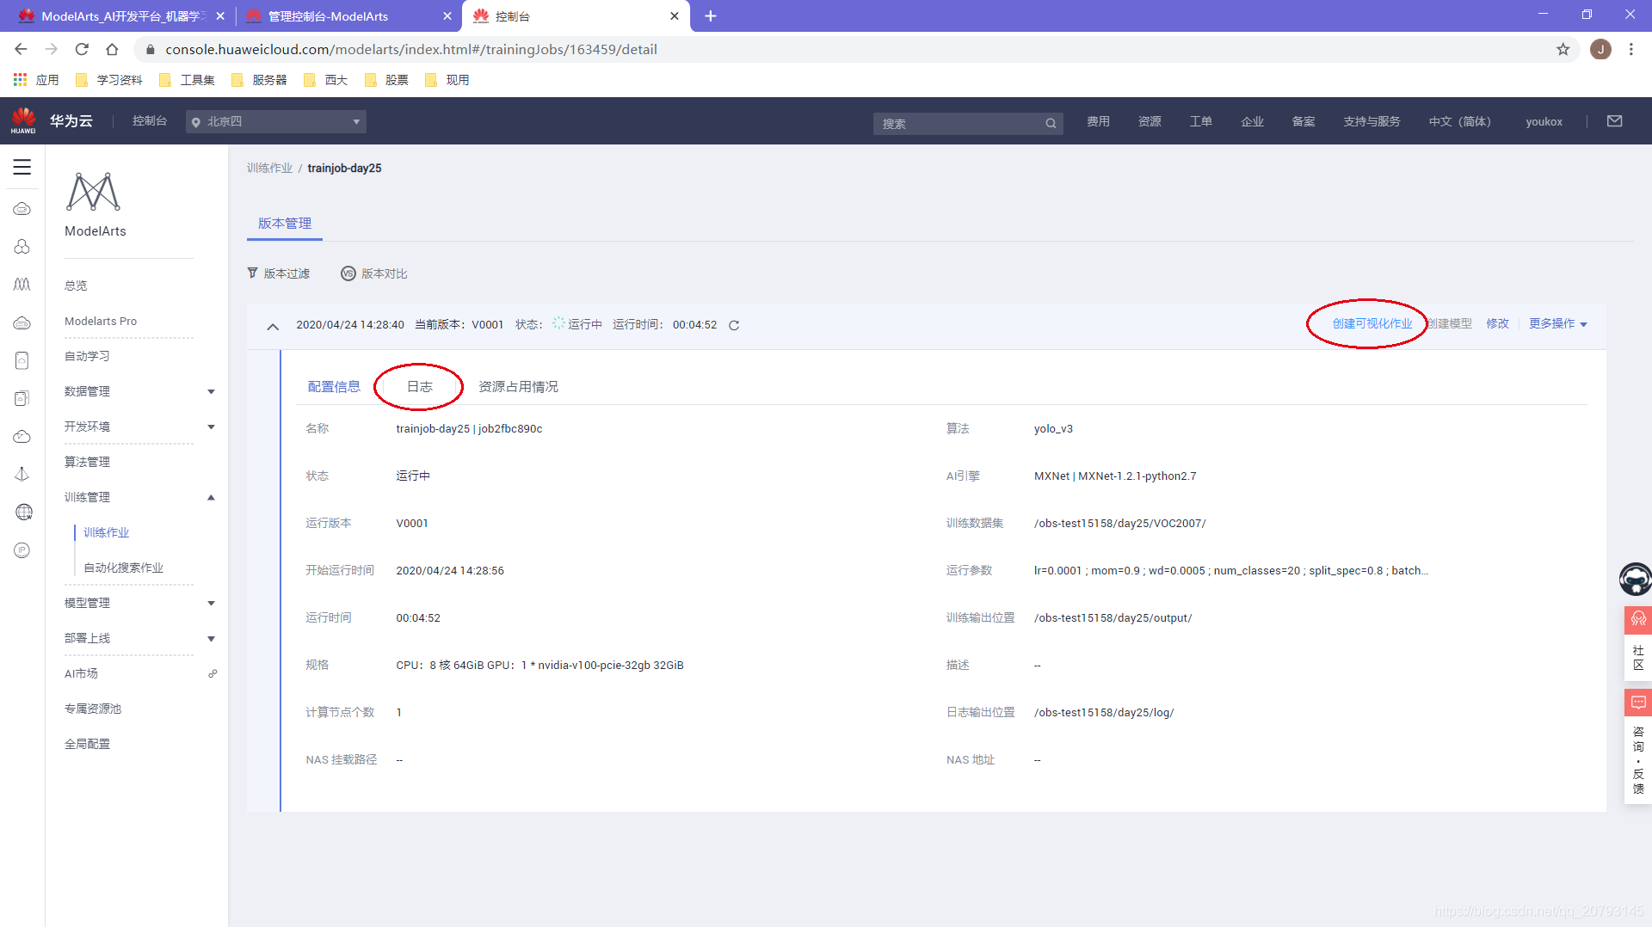Select 自动化搜索作业 in sidebar
The image size is (1652, 927).
(x=123, y=568)
